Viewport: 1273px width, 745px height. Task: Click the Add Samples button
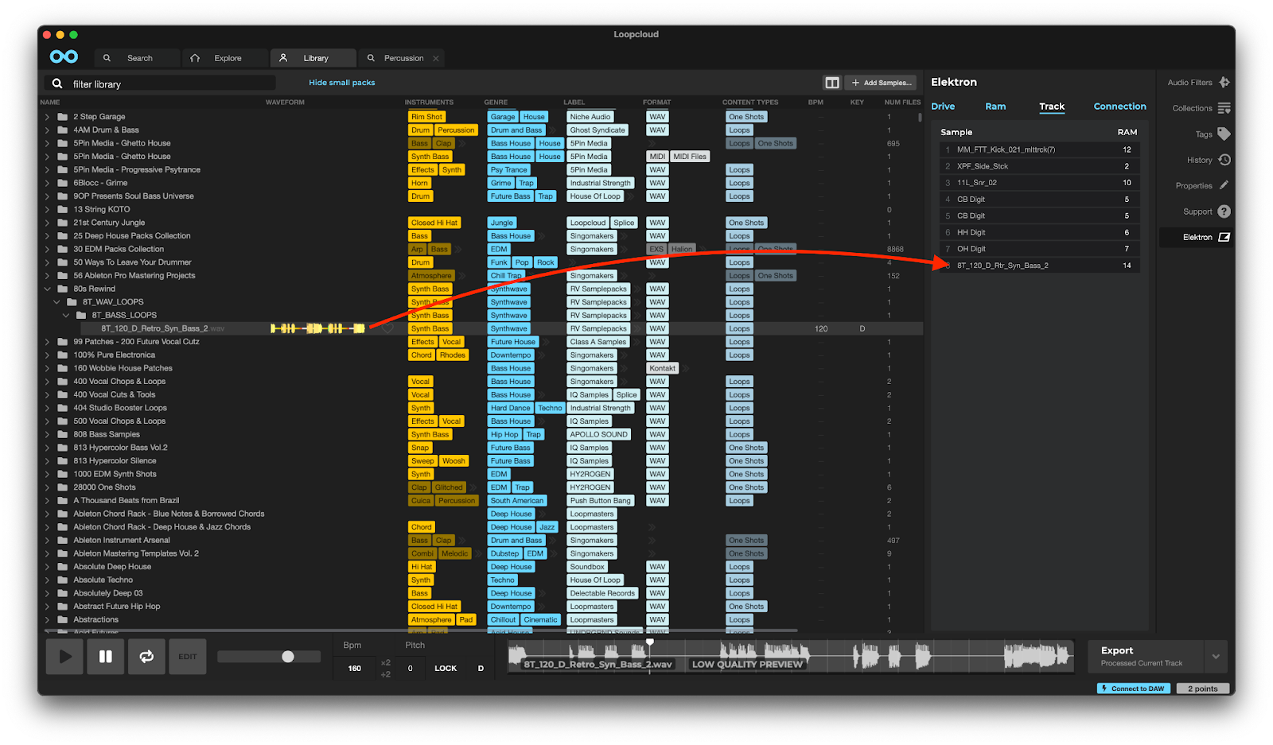coord(882,83)
